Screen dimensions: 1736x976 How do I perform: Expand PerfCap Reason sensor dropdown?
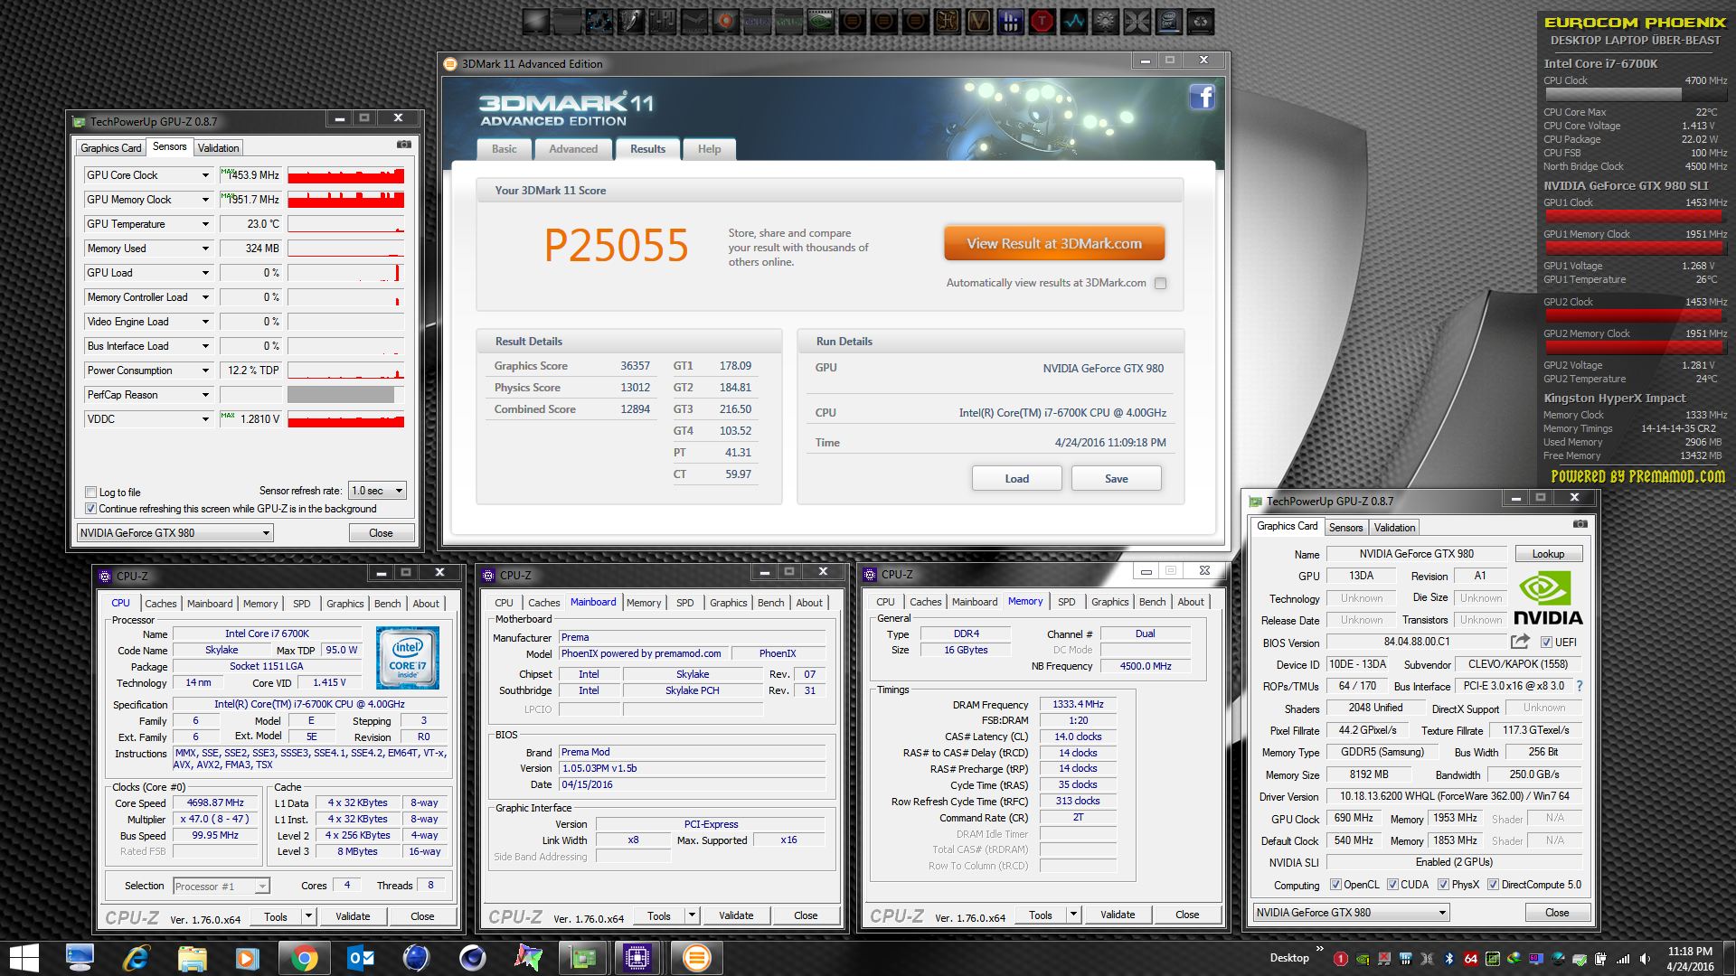205,395
